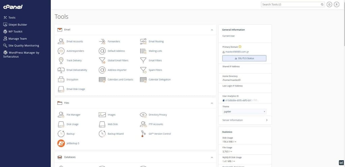Open the Theme jupiter dropdown
This screenshot has width=345, height=167.
(x=244, y=112)
